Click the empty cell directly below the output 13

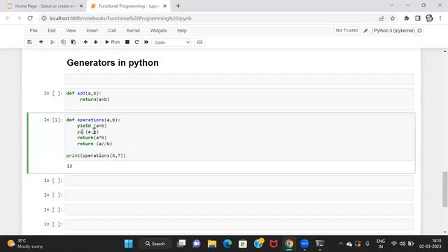pos(239,181)
